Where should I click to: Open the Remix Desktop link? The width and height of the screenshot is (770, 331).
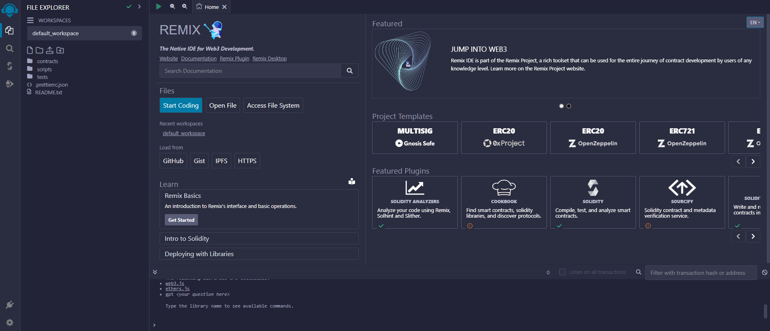click(x=270, y=58)
